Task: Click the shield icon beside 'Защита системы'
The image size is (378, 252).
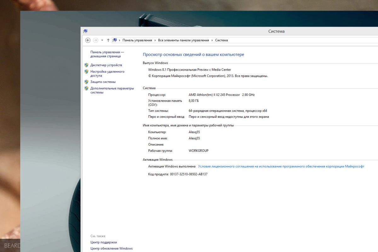Action: pyautogui.click(x=86, y=82)
